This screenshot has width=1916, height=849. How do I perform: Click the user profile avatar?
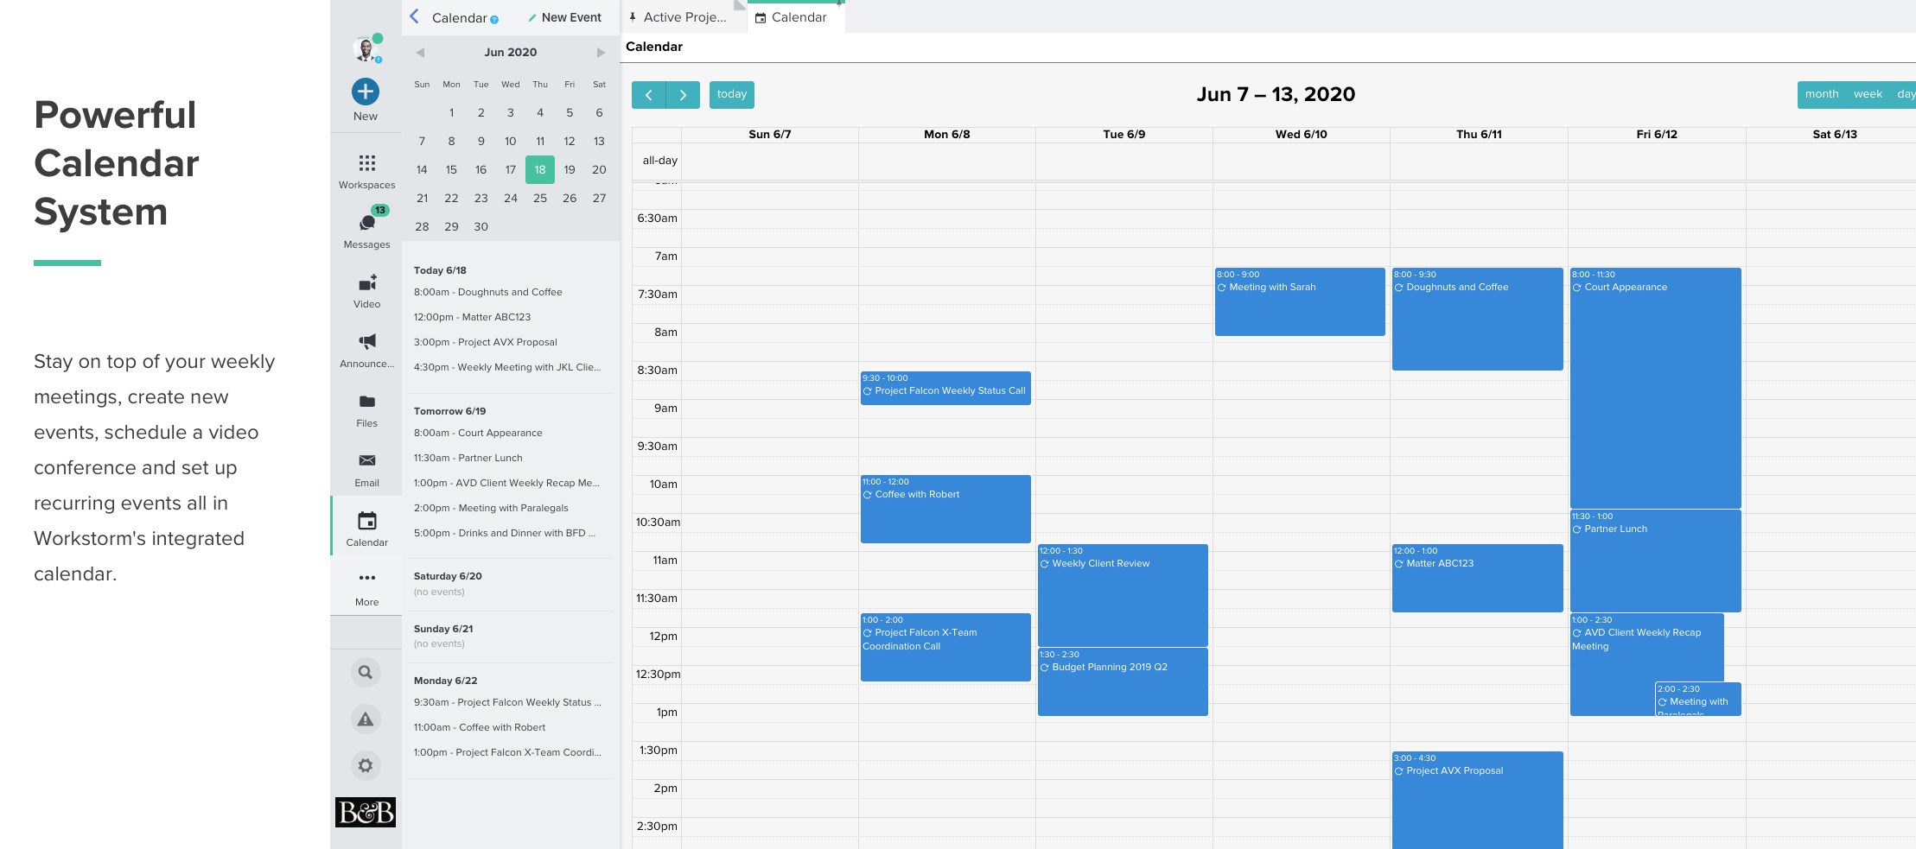coord(366,49)
